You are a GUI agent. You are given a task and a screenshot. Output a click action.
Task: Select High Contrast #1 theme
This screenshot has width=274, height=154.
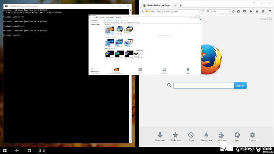point(110,54)
